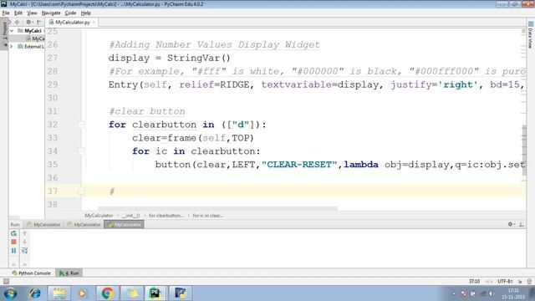
Task: Close the MyCalculator.py editor tab
Action: point(94,23)
